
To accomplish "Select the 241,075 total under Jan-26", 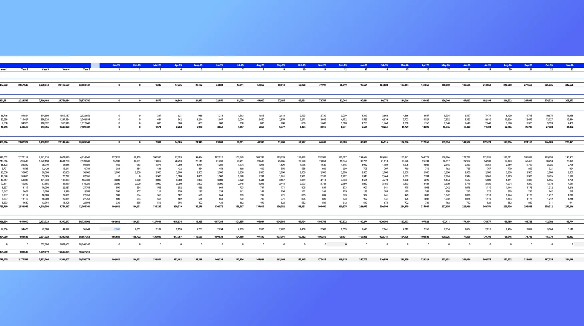I will (363, 207).
